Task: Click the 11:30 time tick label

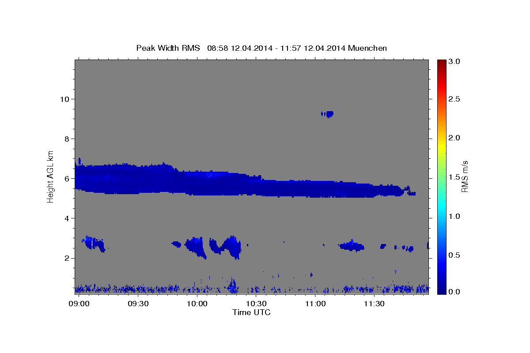Action: tap(375, 304)
